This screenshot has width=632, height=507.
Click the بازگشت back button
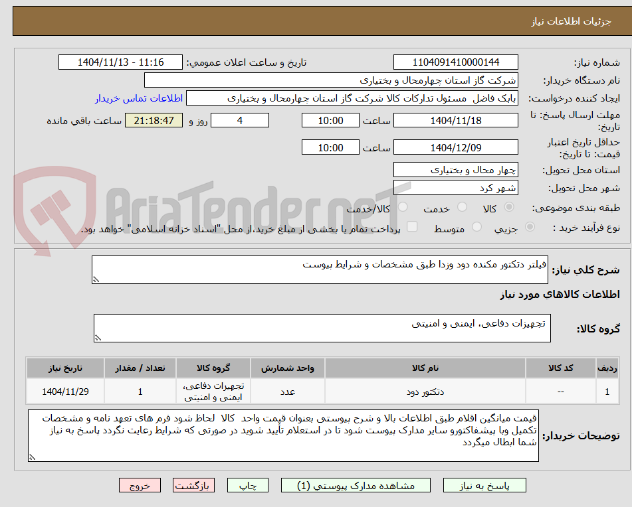point(193,485)
